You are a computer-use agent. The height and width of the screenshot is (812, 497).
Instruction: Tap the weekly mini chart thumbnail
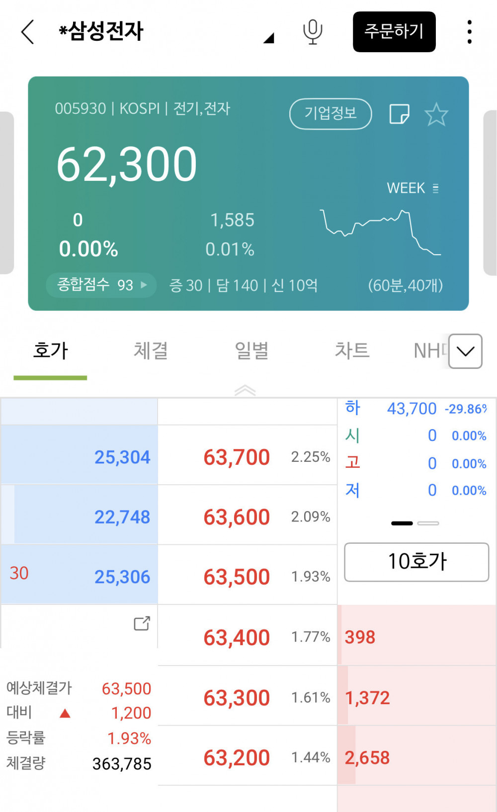380,232
